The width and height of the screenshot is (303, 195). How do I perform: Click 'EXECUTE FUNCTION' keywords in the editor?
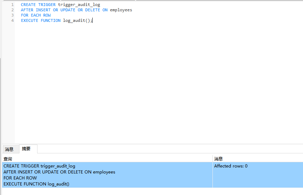[41, 20]
